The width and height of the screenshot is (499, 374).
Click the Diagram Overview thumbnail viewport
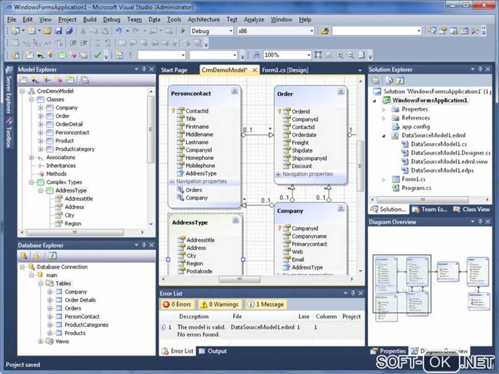[402, 284]
